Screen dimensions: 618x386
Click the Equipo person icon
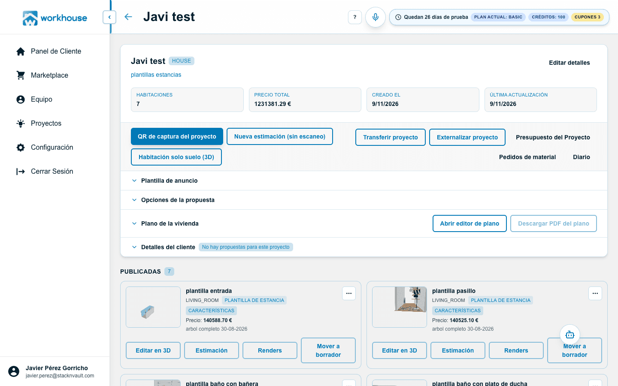[21, 100]
